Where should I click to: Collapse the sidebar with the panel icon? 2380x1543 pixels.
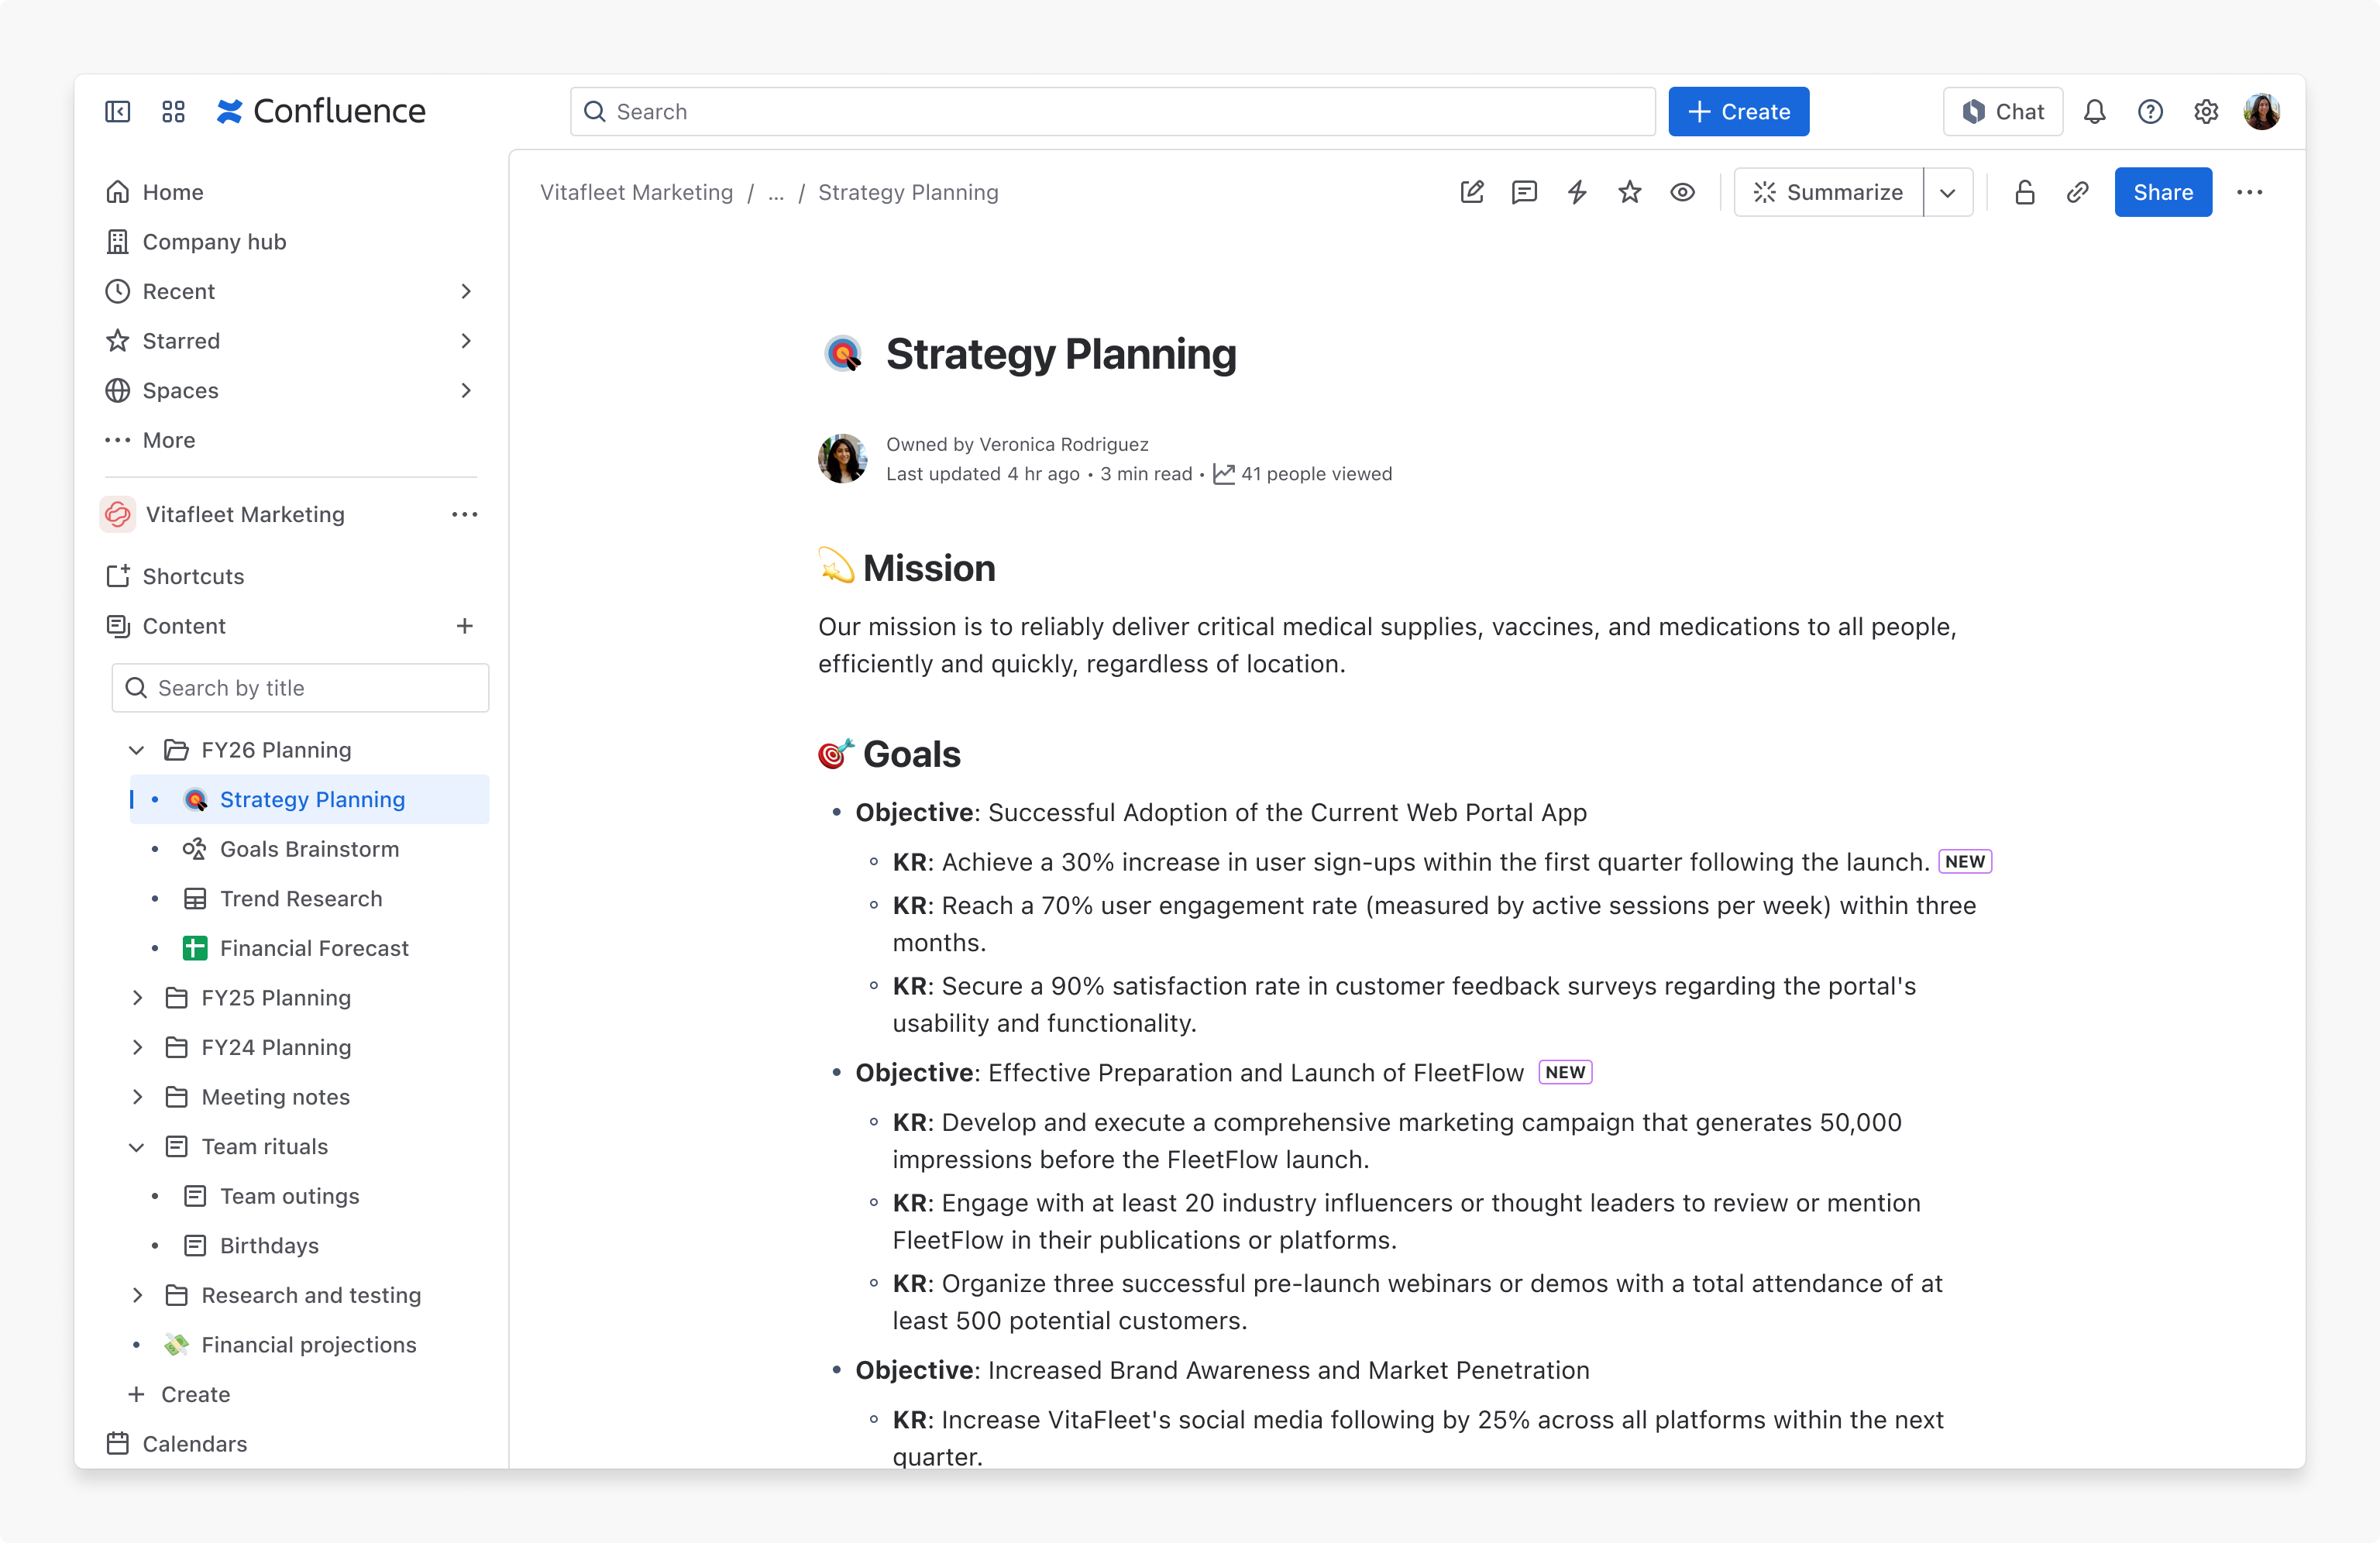(x=118, y=111)
